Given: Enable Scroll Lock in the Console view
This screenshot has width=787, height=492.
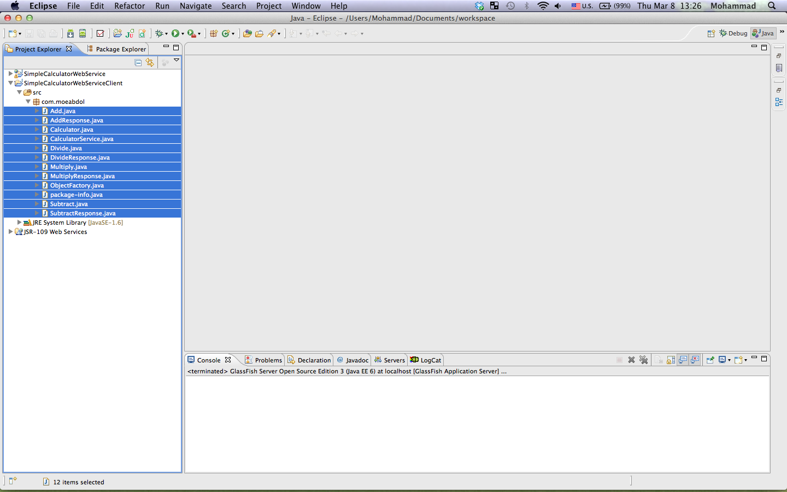Looking at the screenshot, I should pos(670,360).
